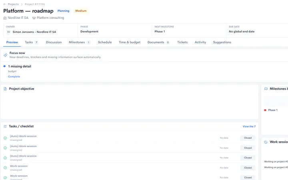Toggle the fourth Work session task checkmark
Image resolution: width=288 pixels, height=180 pixels.
point(5,168)
